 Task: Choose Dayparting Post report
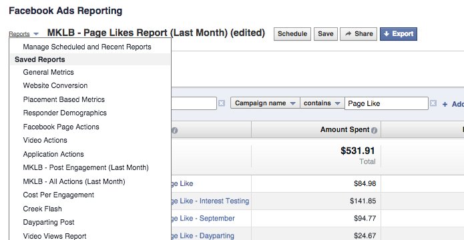49,222
